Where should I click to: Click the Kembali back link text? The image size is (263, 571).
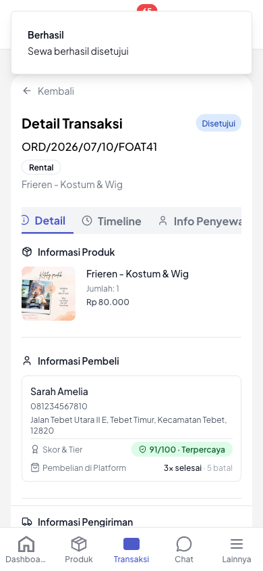click(56, 91)
